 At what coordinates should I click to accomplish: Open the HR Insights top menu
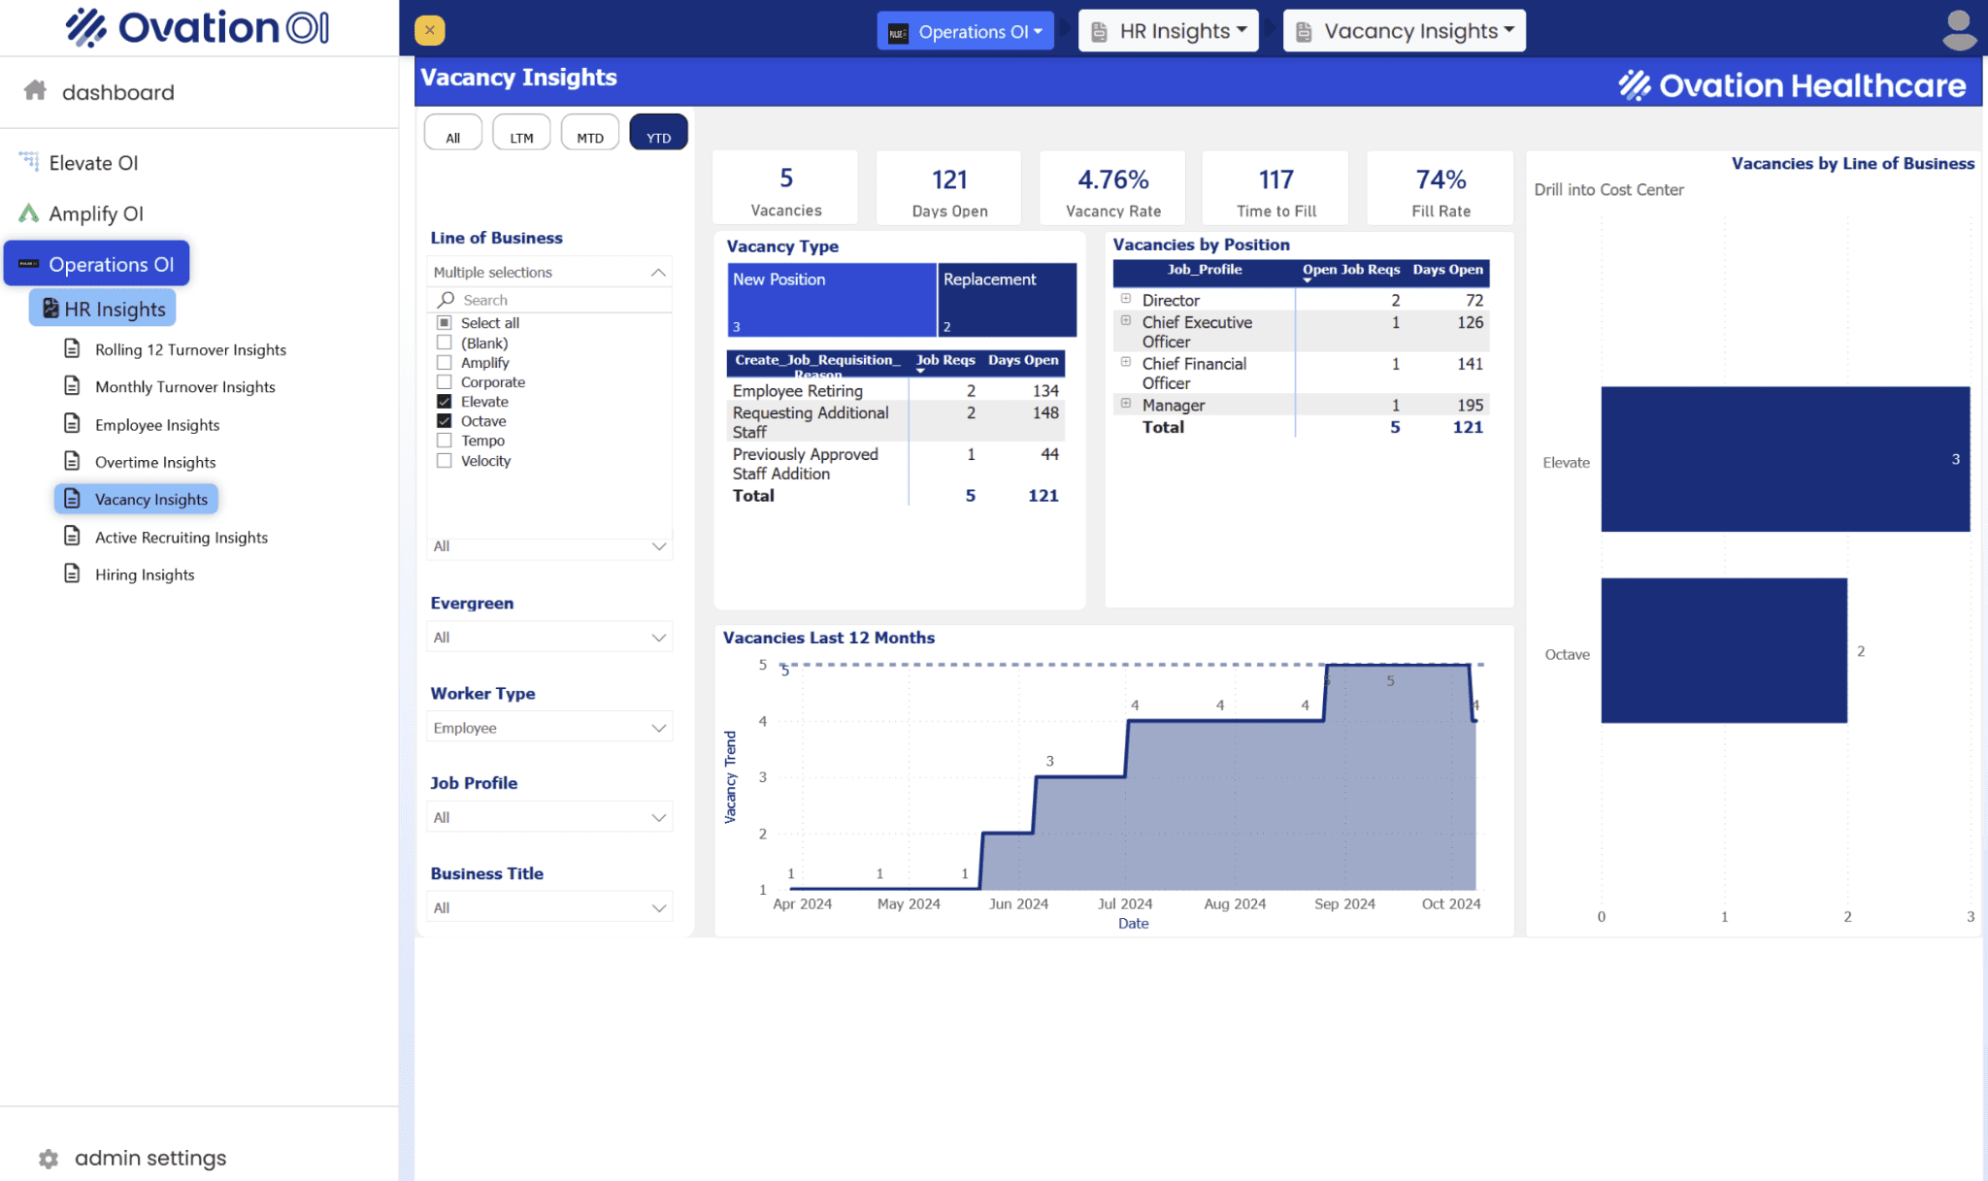point(1169,31)
